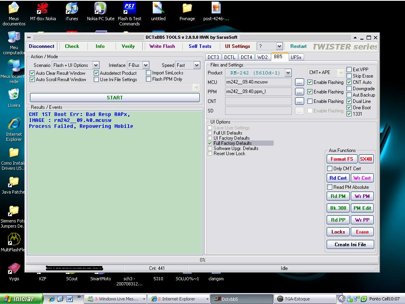The image size is (405, 304).
Task: Expand quick launch overflow chevron
Action: tap(79, 297)
